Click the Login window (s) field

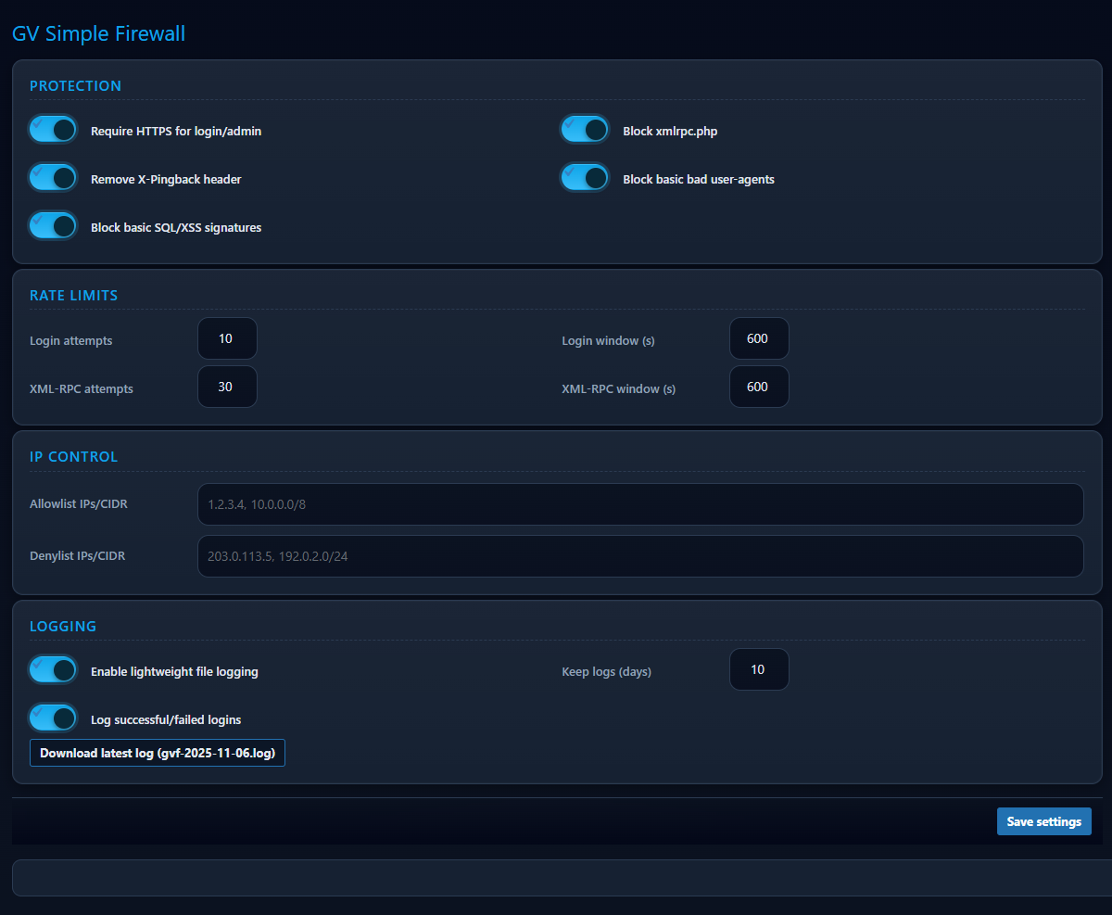point(759,338)
